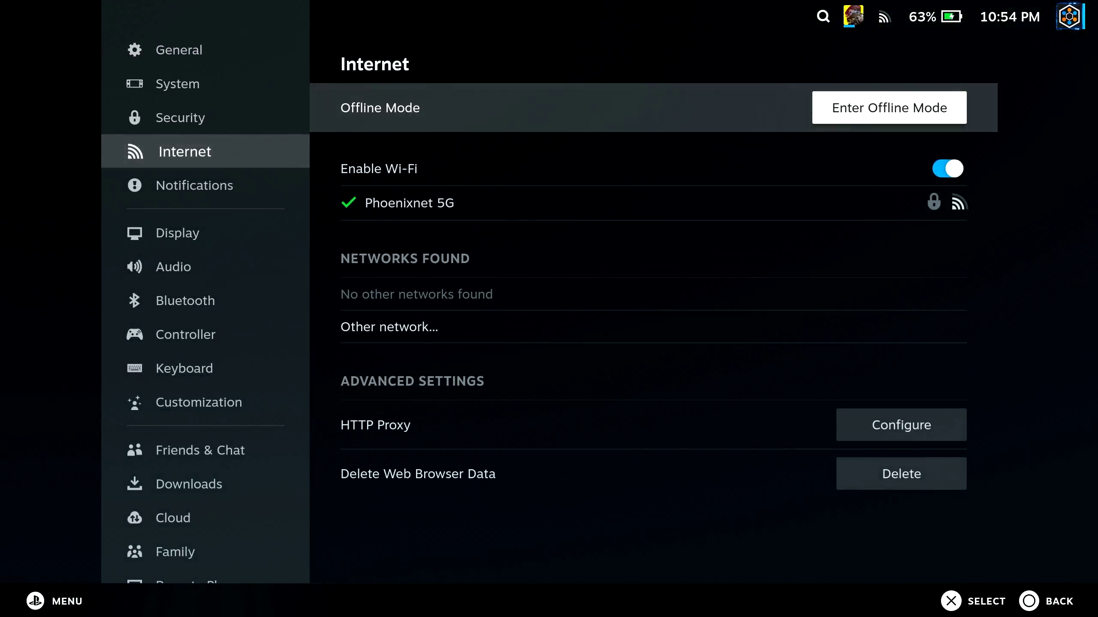Open the user avatar in top bar

[x=853, y=16]
